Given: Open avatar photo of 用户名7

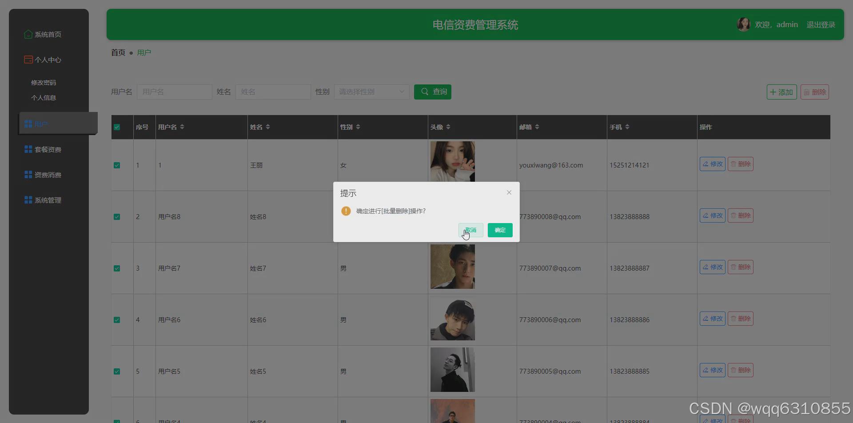Looking at the screenshot, I should [x=453, y=267].
